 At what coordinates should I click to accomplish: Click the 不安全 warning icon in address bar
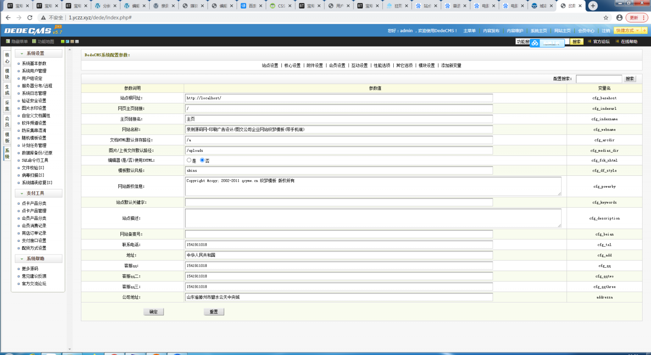pyautogui.click(x=43, y=18)
